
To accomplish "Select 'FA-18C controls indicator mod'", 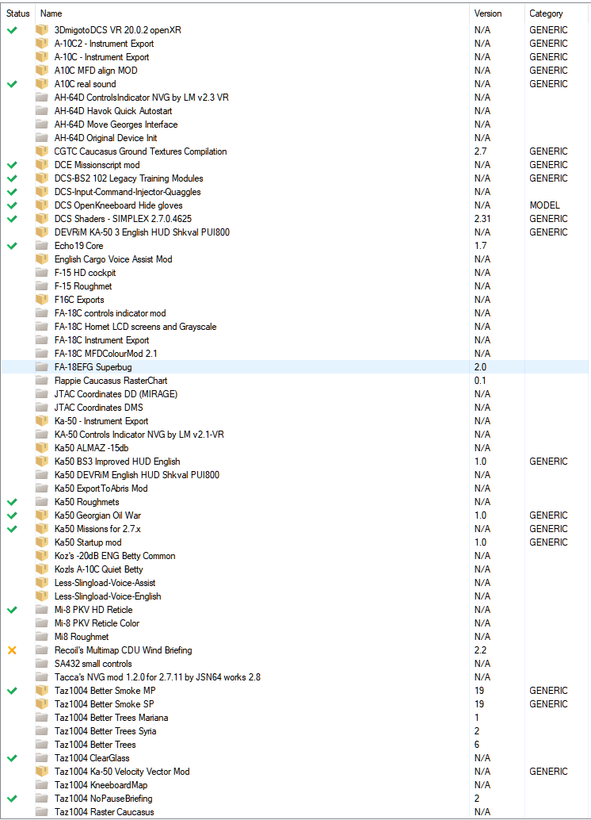I will coord(295,313).
